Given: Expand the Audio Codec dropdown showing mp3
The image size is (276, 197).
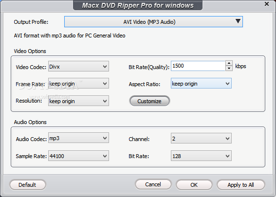Looking at the screenshot, I should (78, 138).
